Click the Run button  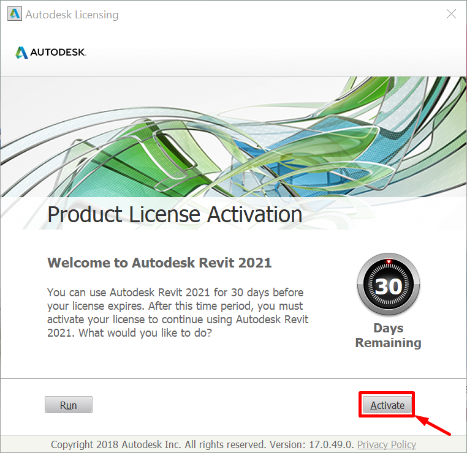69,405
